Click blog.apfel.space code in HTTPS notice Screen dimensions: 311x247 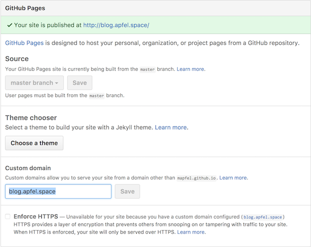[263, 217]
